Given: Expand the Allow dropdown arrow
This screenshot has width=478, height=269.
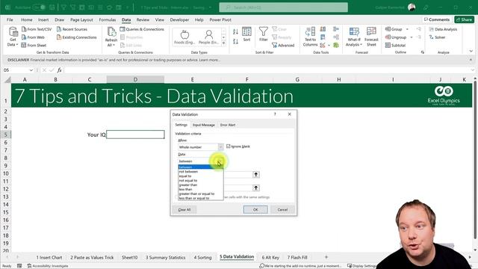Looking at the screenshot, I should pyautogui.click(x=221, y=147).
